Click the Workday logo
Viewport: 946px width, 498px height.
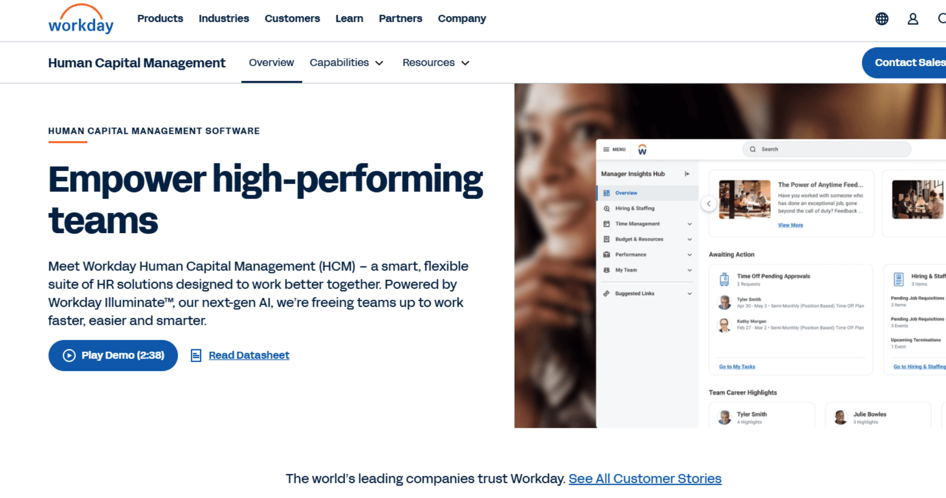click(81, 19)
